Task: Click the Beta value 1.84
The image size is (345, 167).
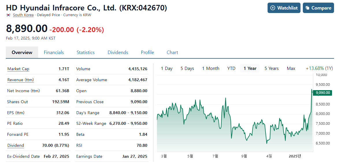Action: (144, 134)
